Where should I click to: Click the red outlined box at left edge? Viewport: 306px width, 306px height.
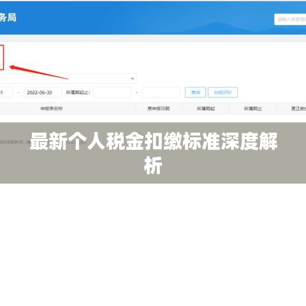coord(2,57)
